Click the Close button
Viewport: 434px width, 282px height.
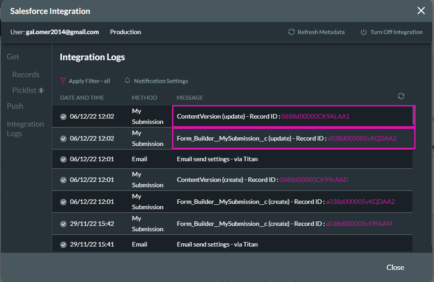[x=395, y=267]
